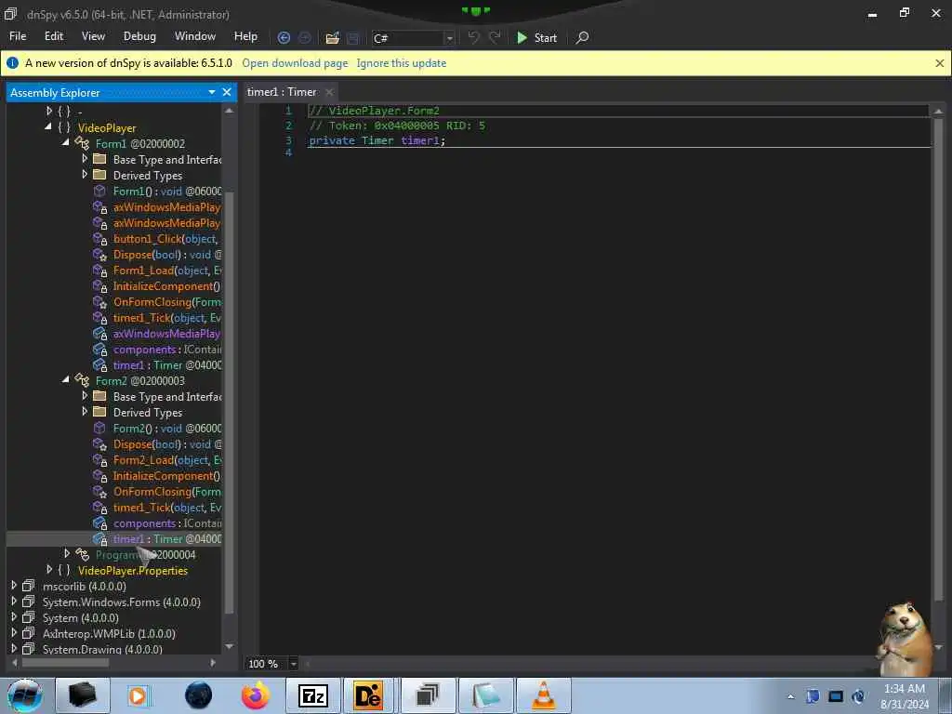Viewport: 952px width, 714px height.
Task: Select the System (4.0.0.0) assembly icon
Action: (x=29, y=617)
